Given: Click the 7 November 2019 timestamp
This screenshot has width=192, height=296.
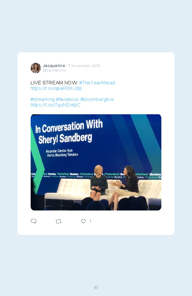Looking at the screenshot, I should pyautogui.click(x=84, y=66).
